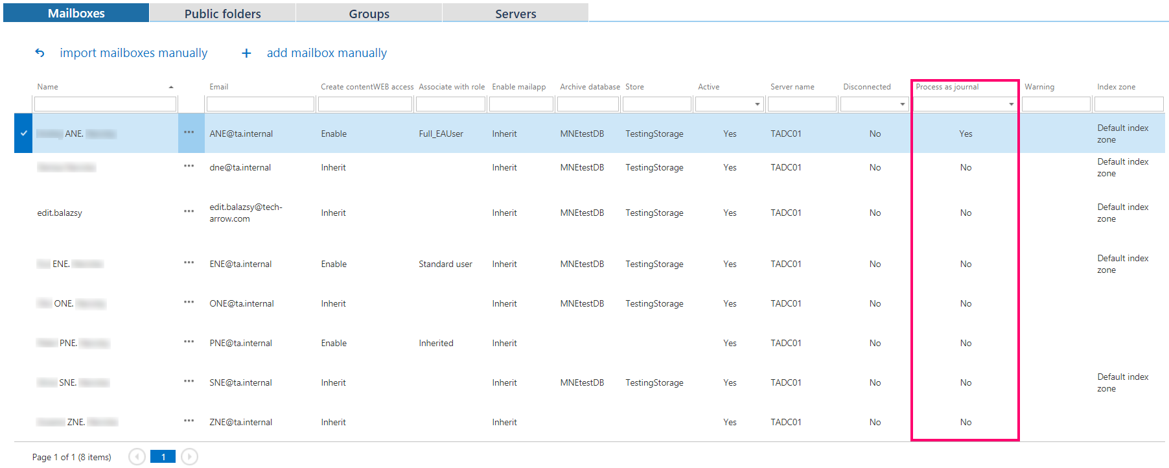Screen dimensions: 1169x468
Task: Click the import mailboxes back-arrow icon
Action: (x=40, y=53)
